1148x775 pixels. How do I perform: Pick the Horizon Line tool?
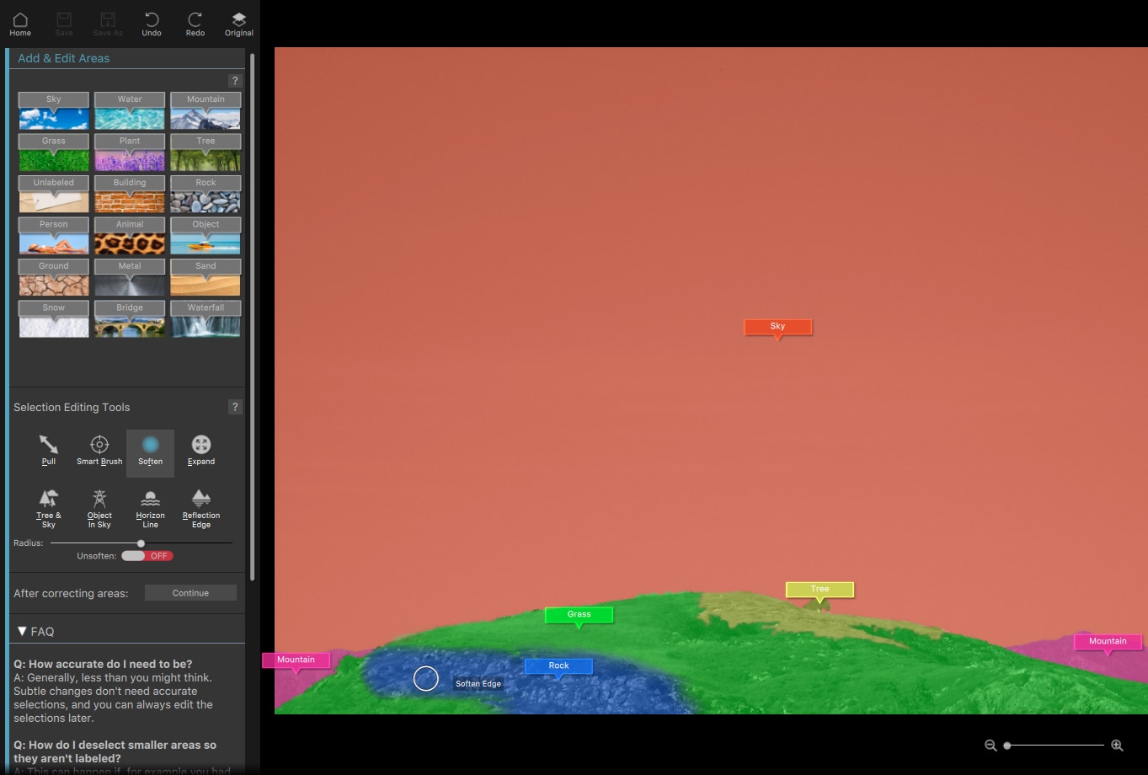click(150, 508)
